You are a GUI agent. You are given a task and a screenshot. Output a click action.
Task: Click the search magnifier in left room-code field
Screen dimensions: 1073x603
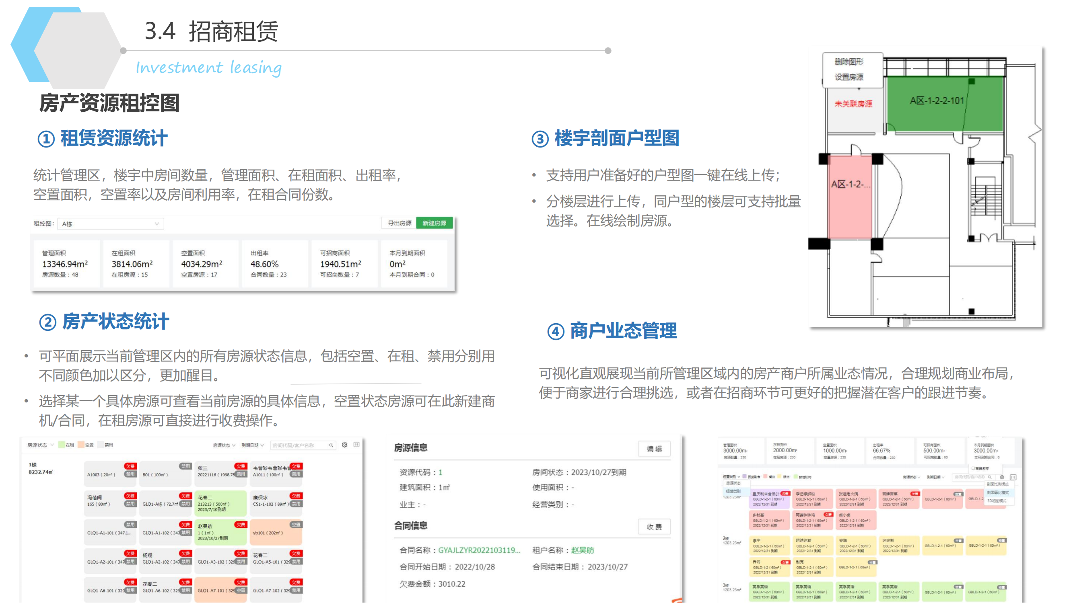click(x=331, y=445)
